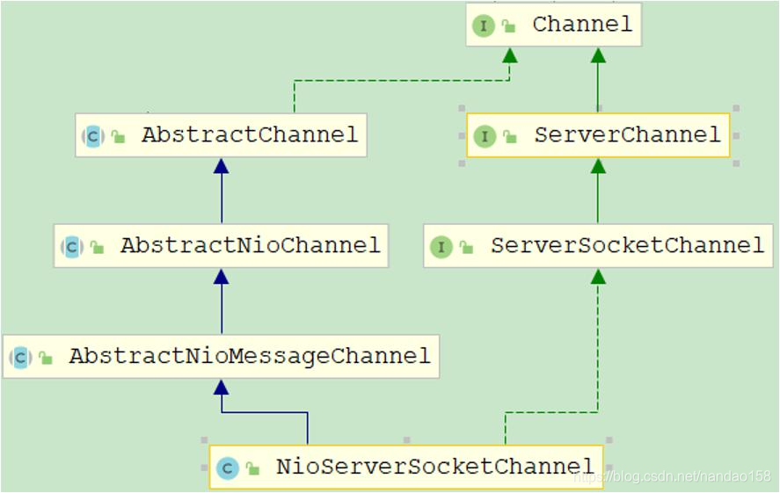Image resolution: width=780 pixels, height=493 pixels.
Task: Select the AbstractChannel class node
Action: (x=221, y=135)
